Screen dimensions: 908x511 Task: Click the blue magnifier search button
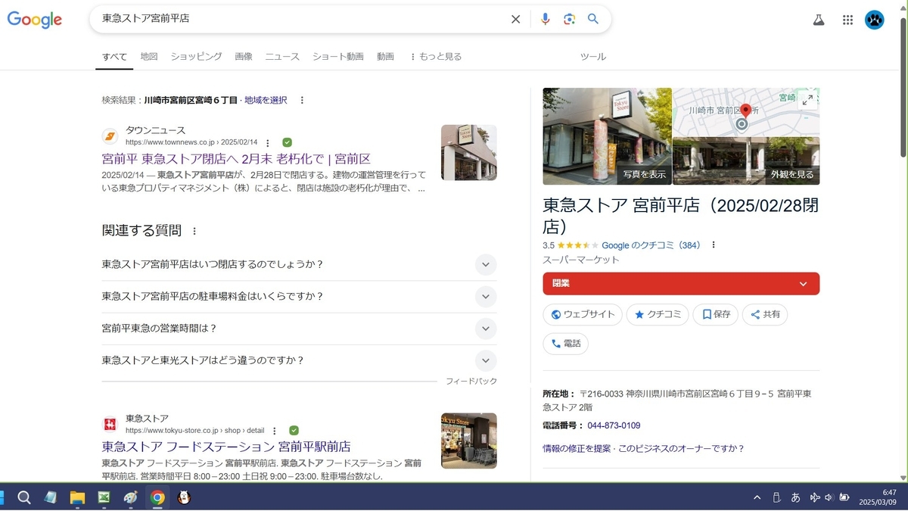pos(593,19)
